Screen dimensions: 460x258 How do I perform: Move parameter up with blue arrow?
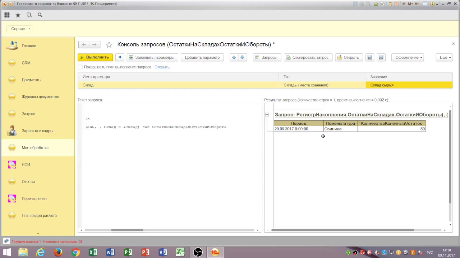click(x=234, y=57)
